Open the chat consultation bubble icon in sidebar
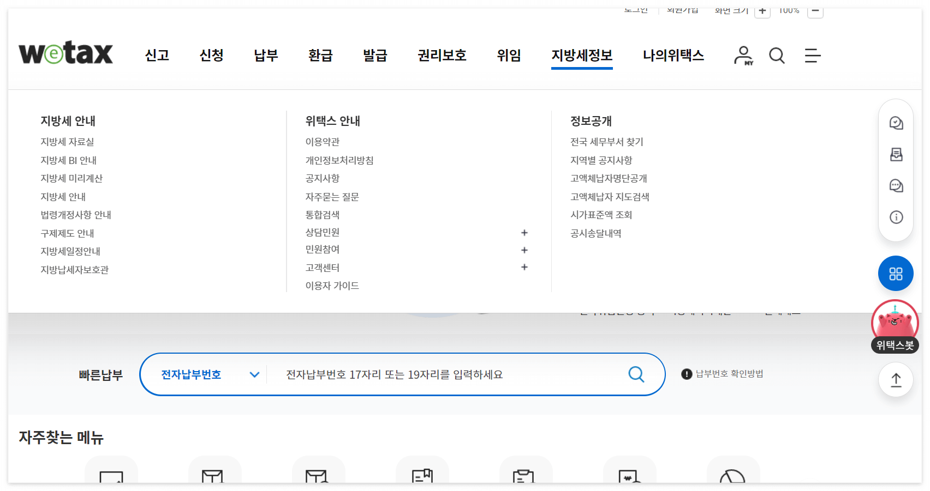The width and height of the screenshot is (930, 491). click(x=896, y=186)
